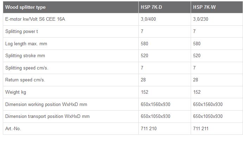
Task: Select the "Splitting power t" row label
Action: (21, 32)
